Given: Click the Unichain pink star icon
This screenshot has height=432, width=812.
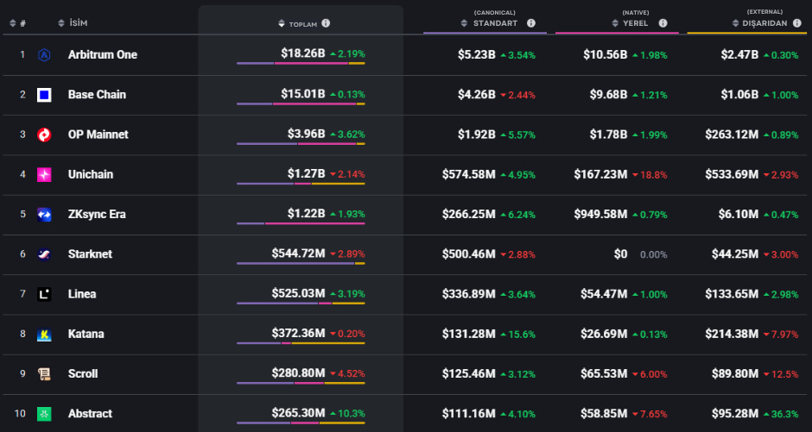Looking at the screenshot, I should (x=44, y=175).
